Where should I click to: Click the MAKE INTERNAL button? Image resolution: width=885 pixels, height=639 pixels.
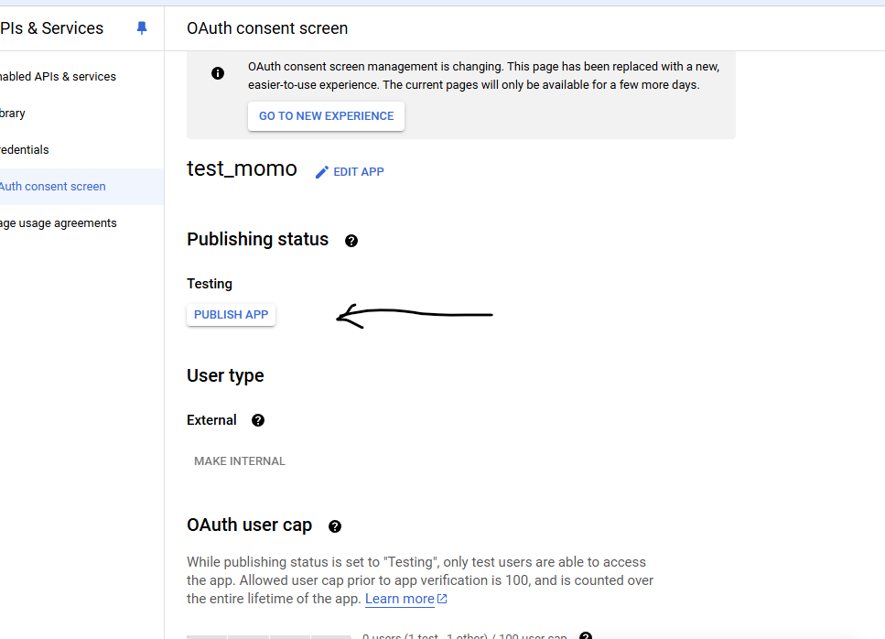pos(240,461)
